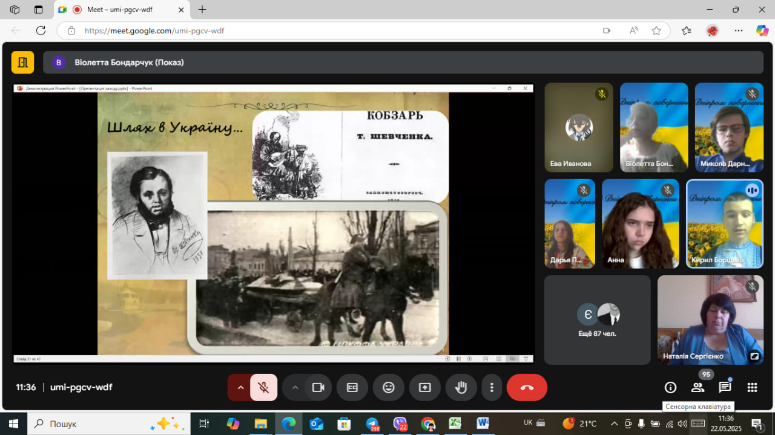
Task: Launch Copilot from taskbar
Action: tap(233, 424)
